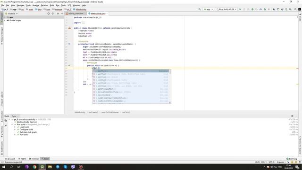Viewport: 302px width, 170px height.
Task: Open the Refactor menu
Action: coord(44,5)
